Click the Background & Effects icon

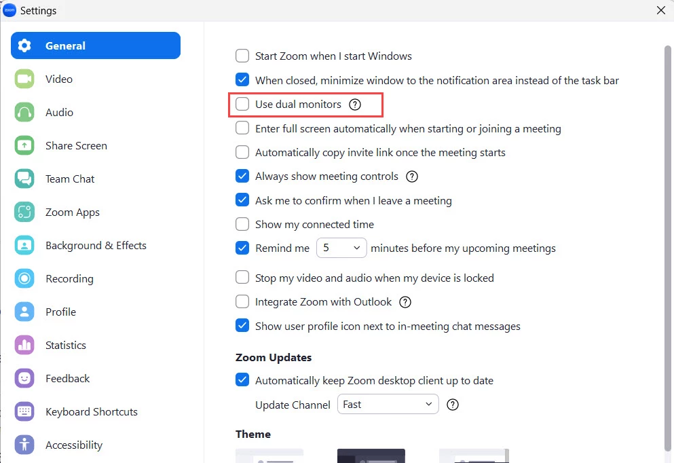(x=24, y=246)
